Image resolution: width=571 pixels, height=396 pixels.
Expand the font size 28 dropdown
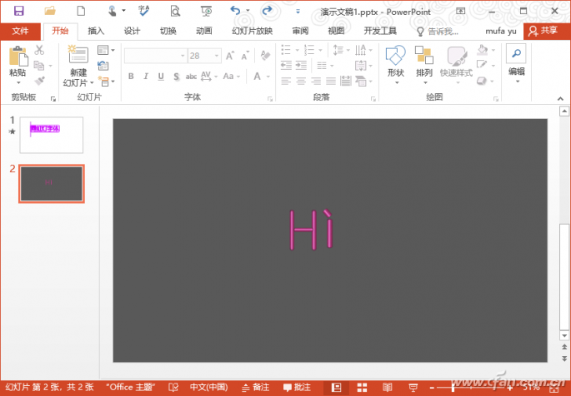click(217, 56)
